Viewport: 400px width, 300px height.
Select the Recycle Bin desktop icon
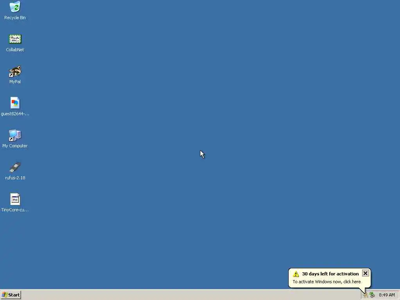coord(15,7)
